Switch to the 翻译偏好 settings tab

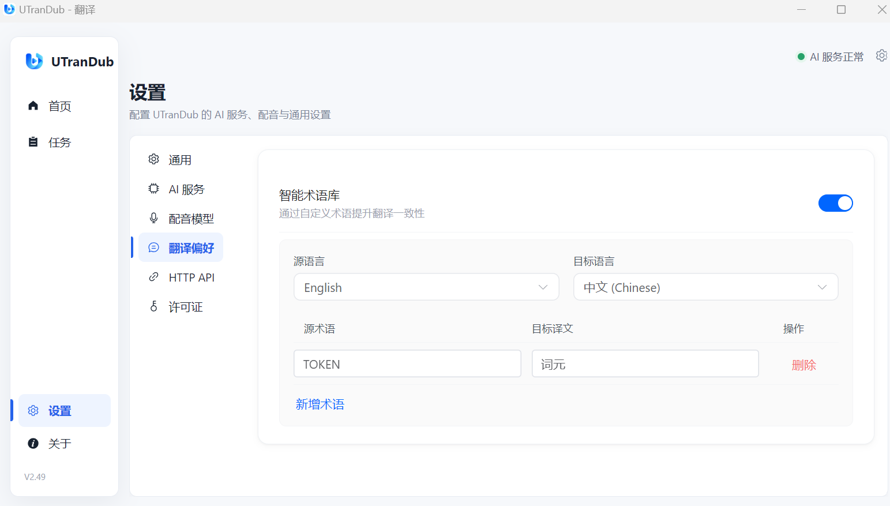coord(181,248)
